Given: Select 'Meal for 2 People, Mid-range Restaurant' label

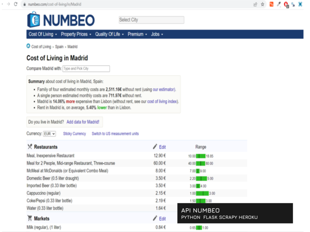Looking at the screenshot, I should (71, 163).
